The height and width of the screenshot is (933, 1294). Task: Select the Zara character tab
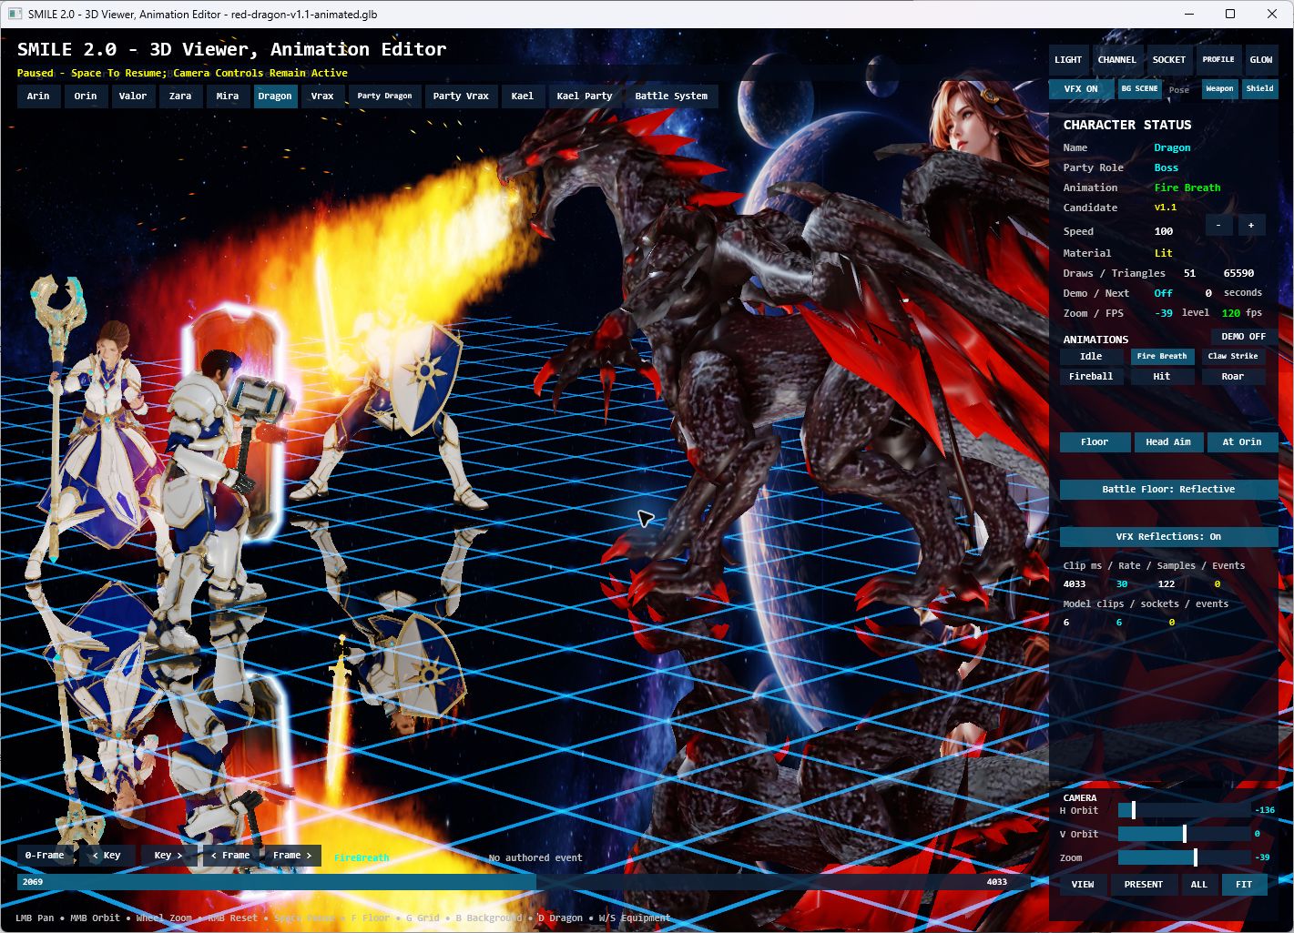tap(180, 96)
